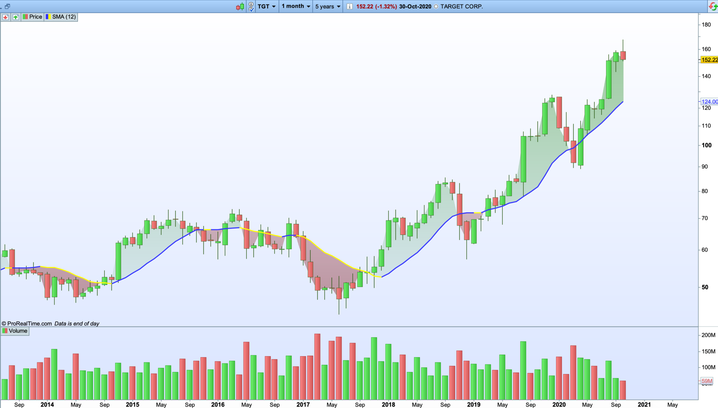Open the 5 years history dropdown
The height and width of the screenshot is (408, 718).
click(327, 6)
